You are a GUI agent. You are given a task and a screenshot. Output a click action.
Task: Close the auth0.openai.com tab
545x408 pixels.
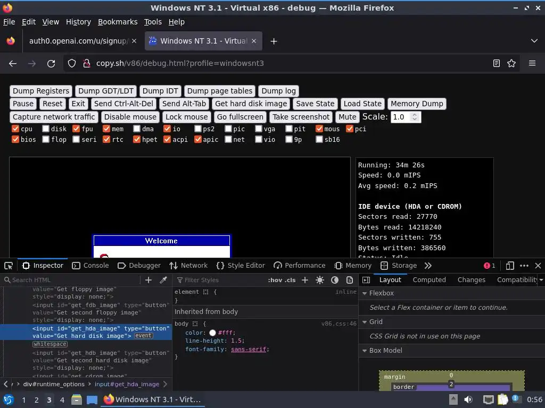click(x=134, y=41)
